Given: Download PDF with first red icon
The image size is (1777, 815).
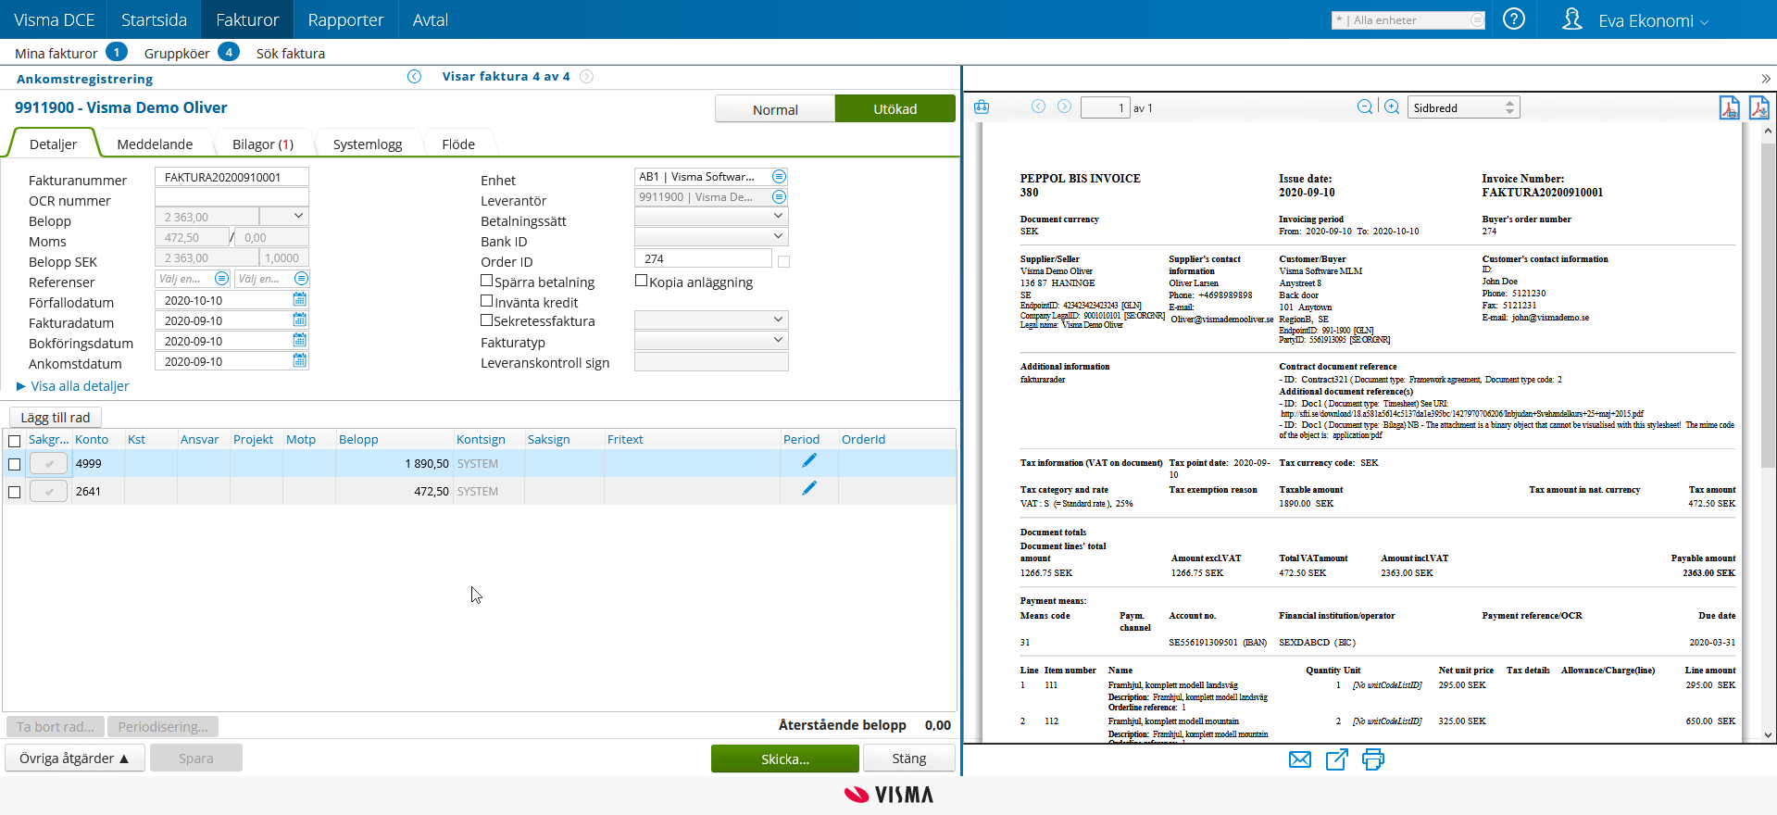Looking at the screenshot, I should [x=1729, y=107].
